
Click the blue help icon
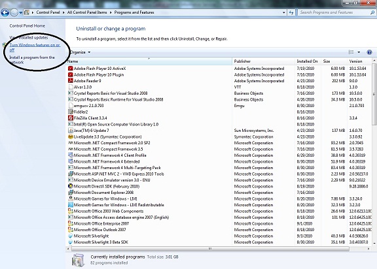tap(369, 52)
